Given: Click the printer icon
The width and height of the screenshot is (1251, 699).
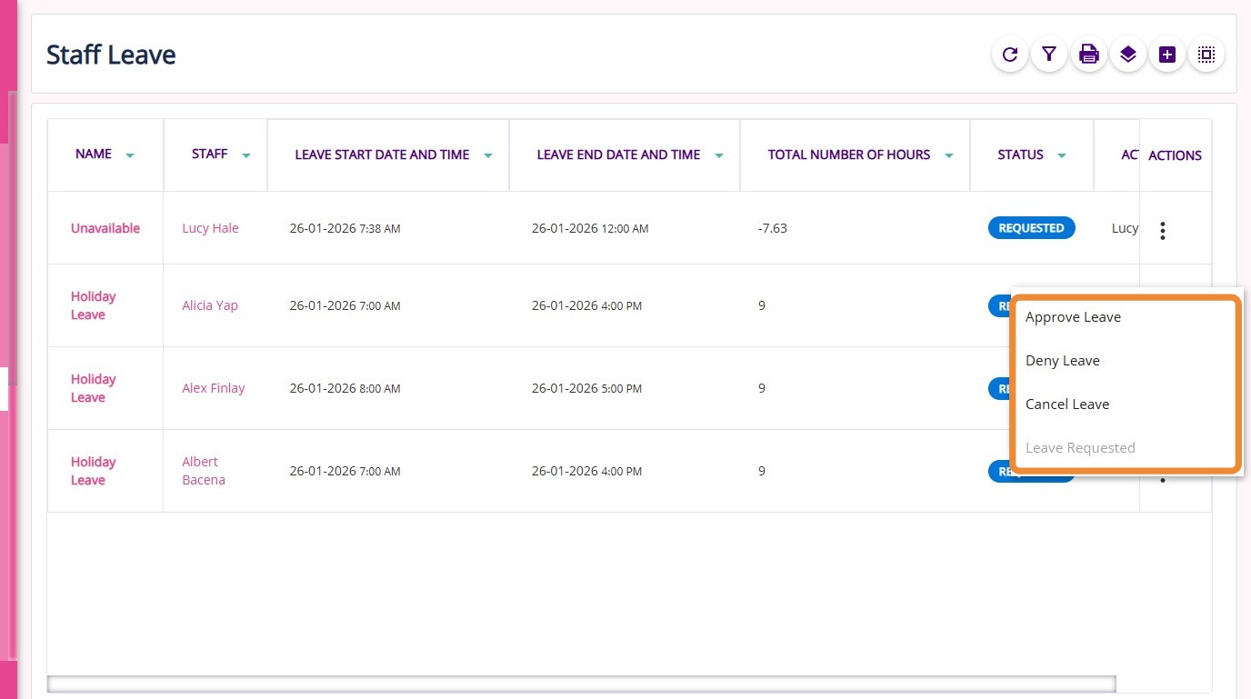Looking at the screenshot, I should point(1088,55).
